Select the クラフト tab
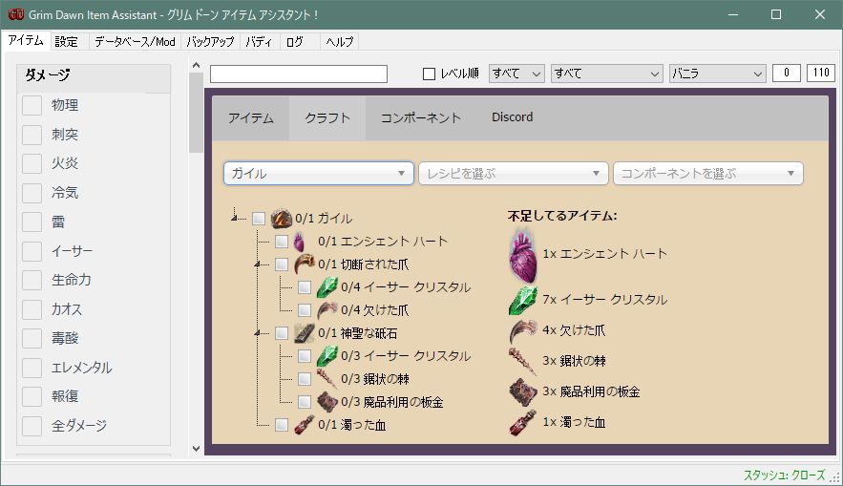This screenshot has width=843, height=486. pyautogui.click(x=327, y=117)
